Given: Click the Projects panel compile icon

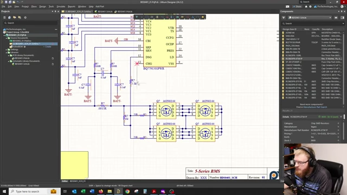Looking at the screenshot, I should pyautogui.click(x=10, y=17).
